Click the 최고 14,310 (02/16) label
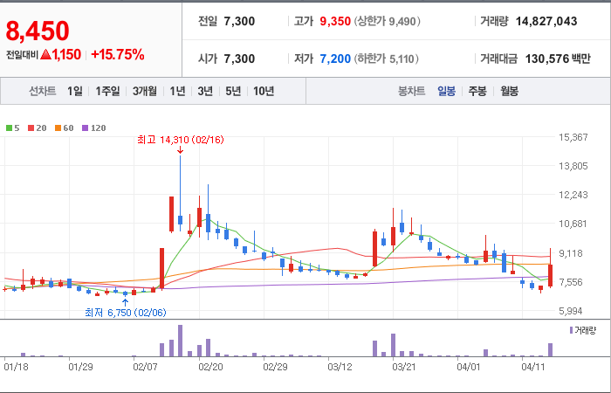This screenshot has height=393, width=611. (x=181, y=140)
